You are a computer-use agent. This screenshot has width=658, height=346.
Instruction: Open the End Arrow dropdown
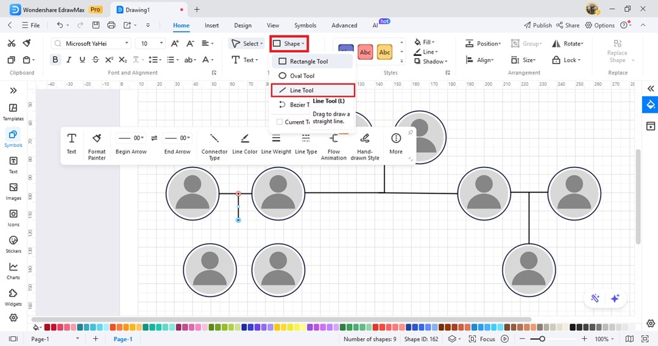(x=177, y=138)
